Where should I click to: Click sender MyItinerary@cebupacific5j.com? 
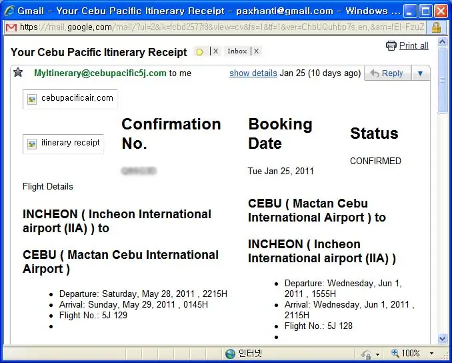[100, 73]
